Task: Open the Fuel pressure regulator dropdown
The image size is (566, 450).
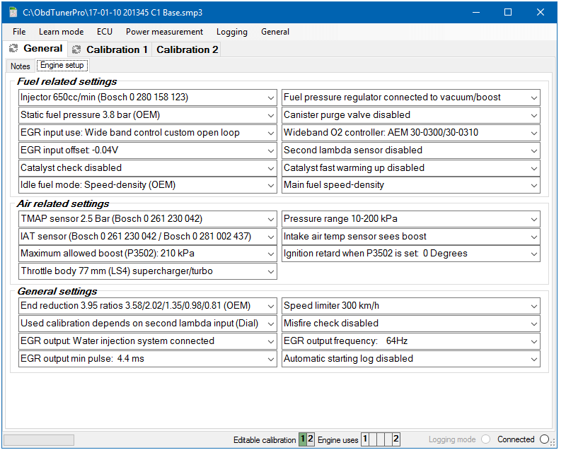Action: tap(411, 97)
